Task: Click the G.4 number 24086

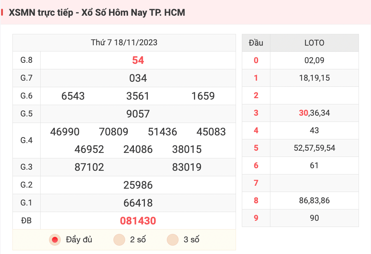Action: click(138, 149)
